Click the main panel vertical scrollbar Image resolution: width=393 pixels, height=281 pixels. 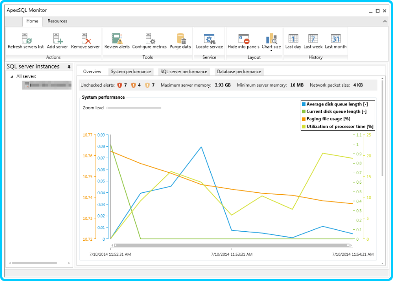382,128
